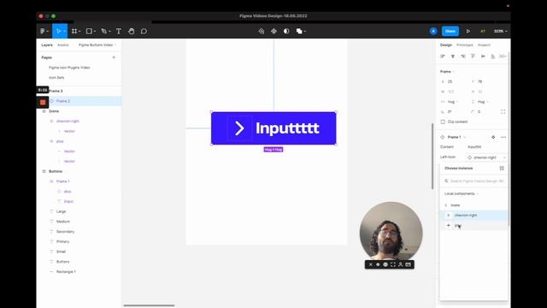The height and width of the screenshot is (308, 547).
Task: Open Pen tool dropdown arrow
Action: coord(109,32)
